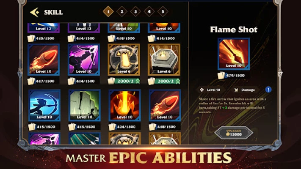Upgrade Flame Shot for 15000 coins
301x169 pixels.
234,133
